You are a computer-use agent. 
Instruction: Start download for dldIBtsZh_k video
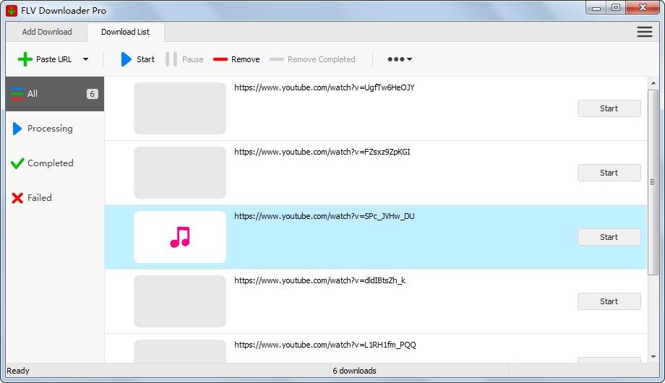click(x=609, y=301)
